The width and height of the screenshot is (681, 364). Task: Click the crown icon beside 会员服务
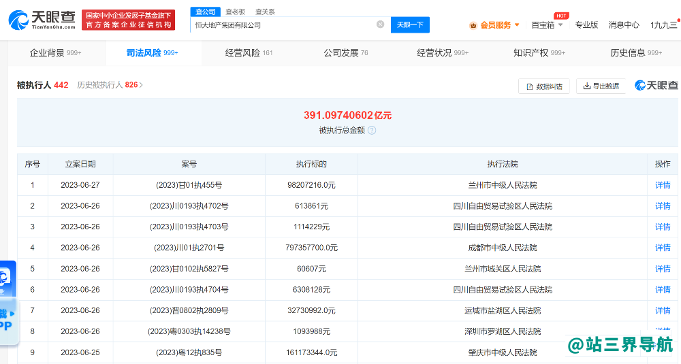point(473,26)
